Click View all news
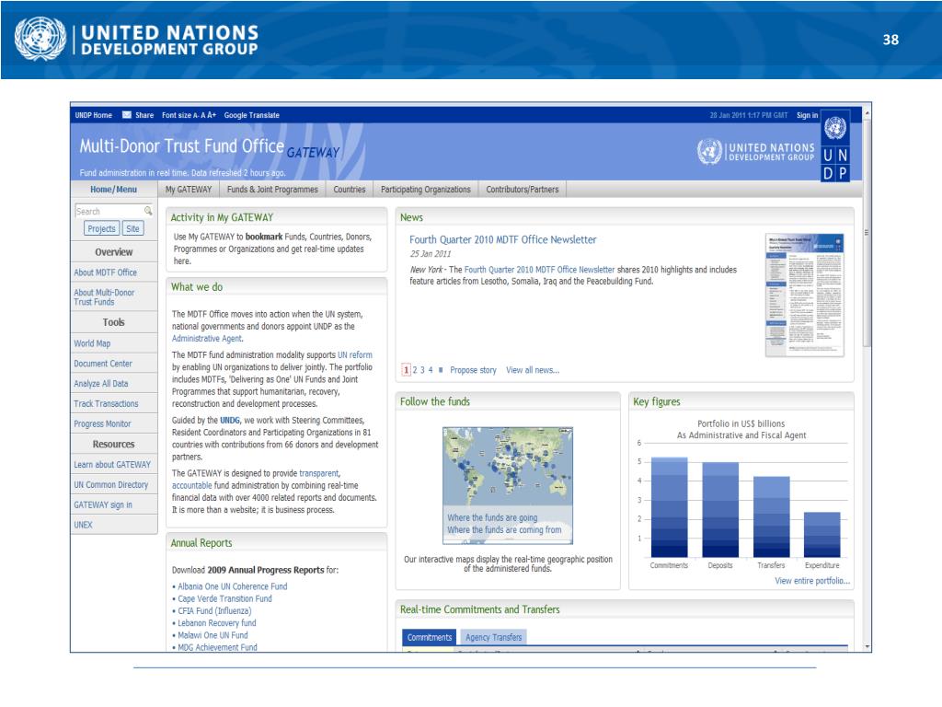Viewport: 942px width, 707px height. click(x=533, y=370)
